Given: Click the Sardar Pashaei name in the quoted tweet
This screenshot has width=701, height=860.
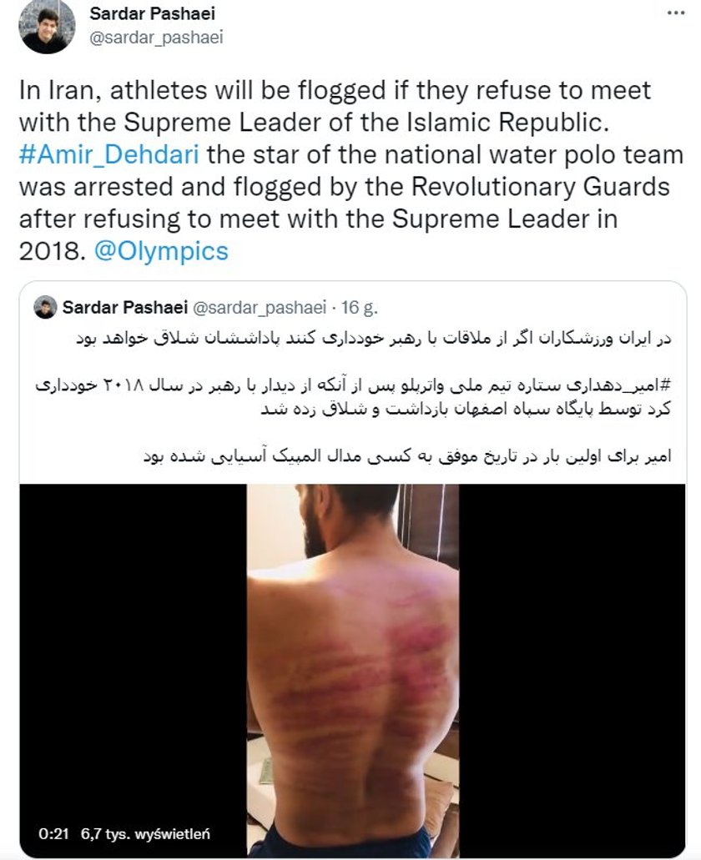Looking at the screenshot, I should coord(125,307).
